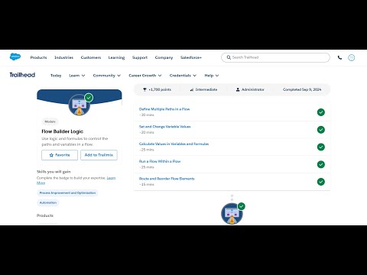Click the Automation skill tag
The image size is (367, 275).
click(48, 202)
